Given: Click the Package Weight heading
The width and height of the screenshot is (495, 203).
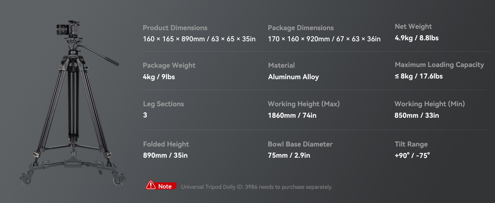Looking at the screenshot, I should 169,65.
